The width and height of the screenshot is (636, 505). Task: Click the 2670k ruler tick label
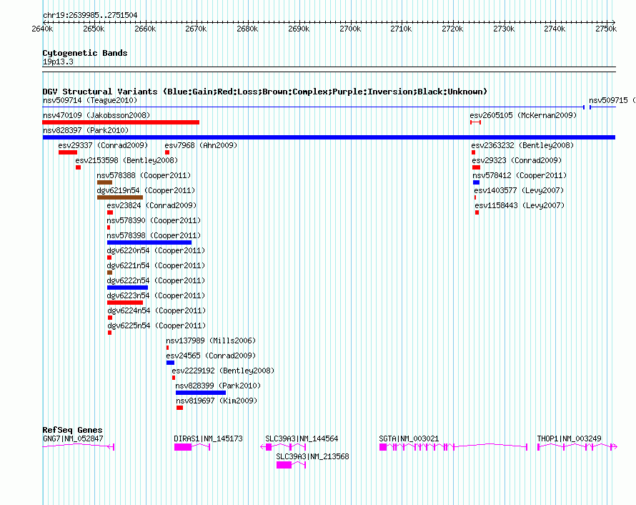click(x=196, y=29)
